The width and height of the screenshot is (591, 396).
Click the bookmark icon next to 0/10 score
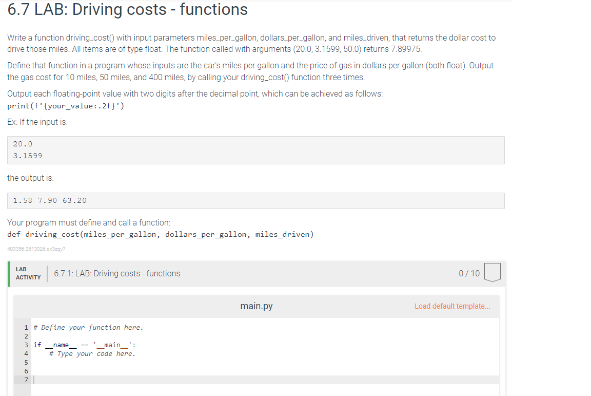click(x=492, y=273)
